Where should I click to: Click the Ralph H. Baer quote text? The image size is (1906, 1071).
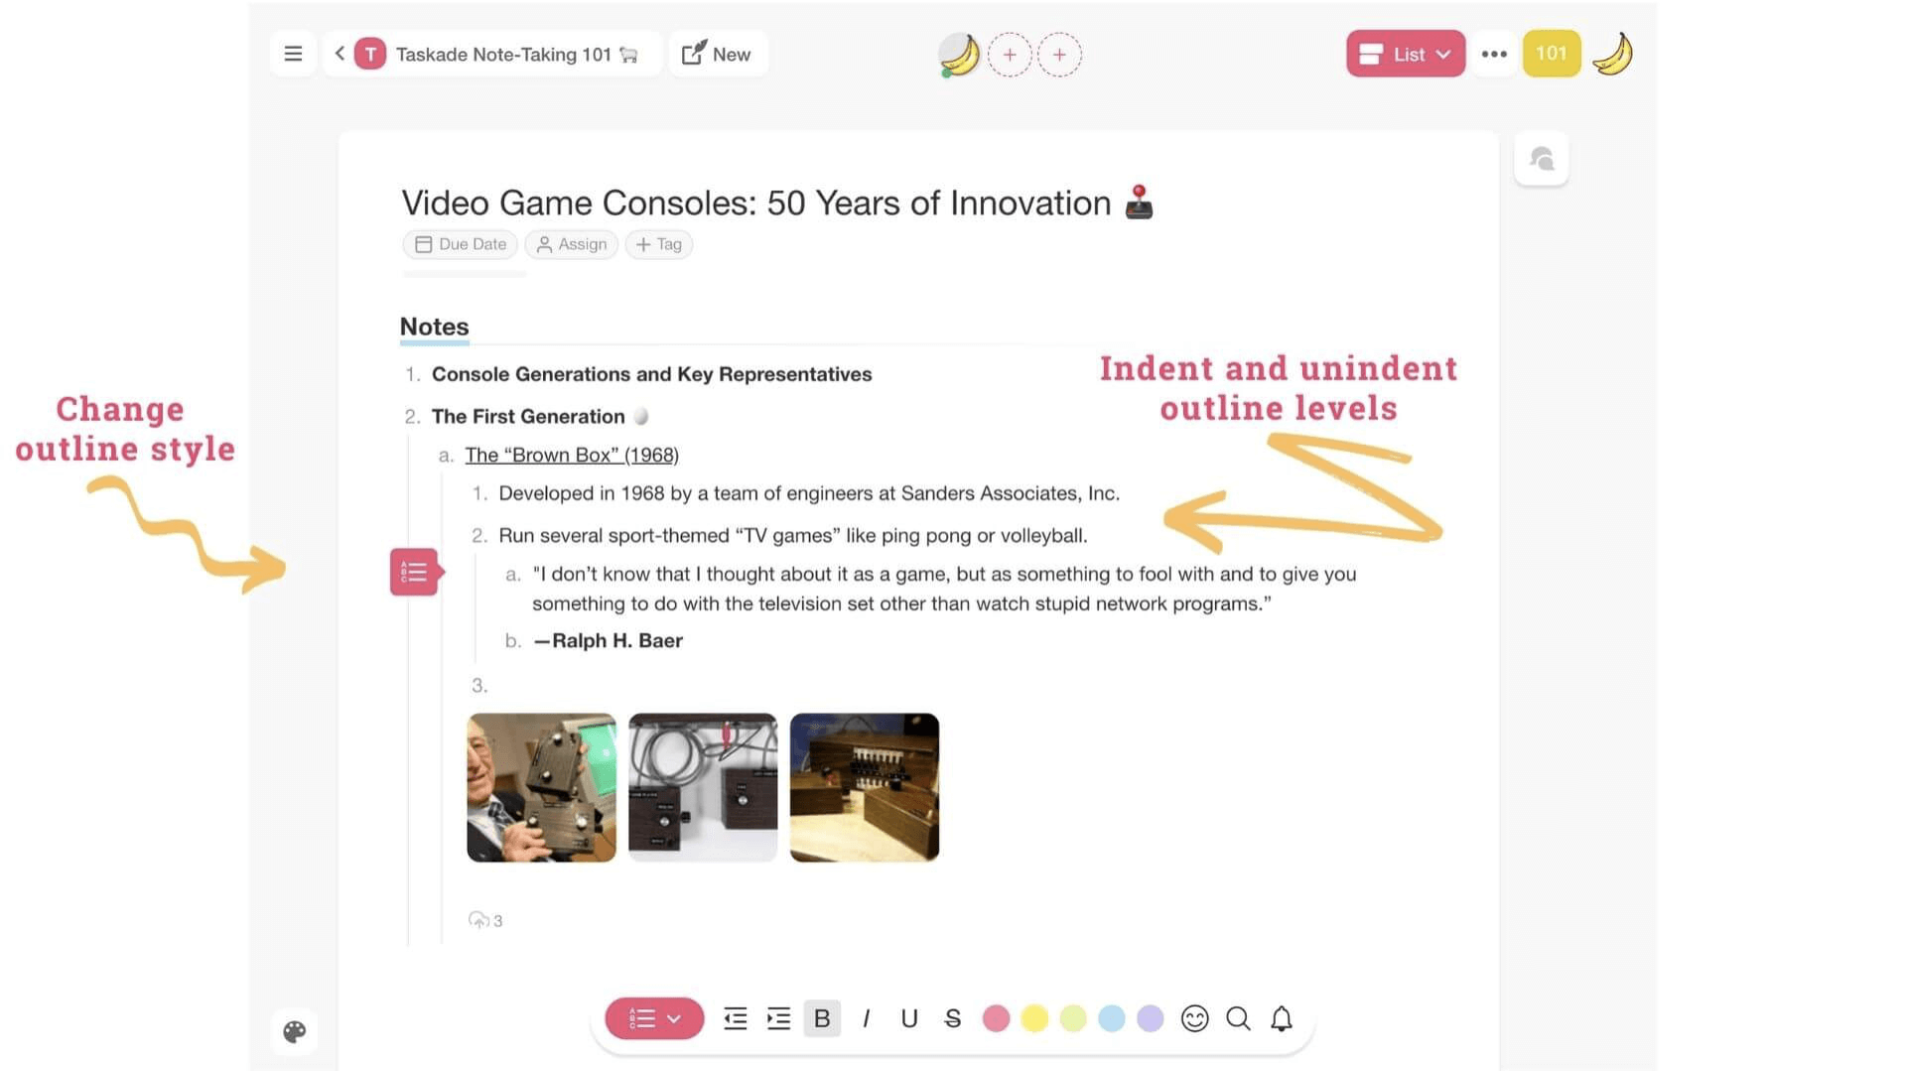click(943, 589)
